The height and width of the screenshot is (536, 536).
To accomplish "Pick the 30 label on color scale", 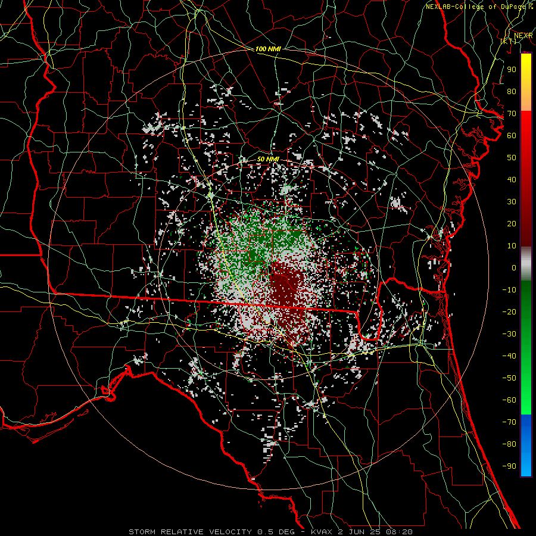I will coord(512,202).
